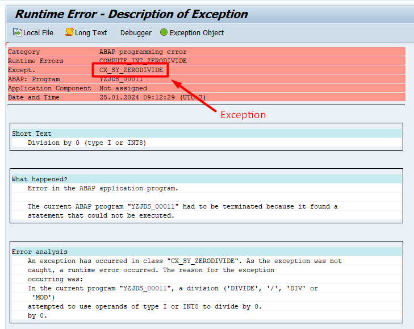Click the Error analysis section header
Viewport: 414px width, 329px height.
pos(39,252)
